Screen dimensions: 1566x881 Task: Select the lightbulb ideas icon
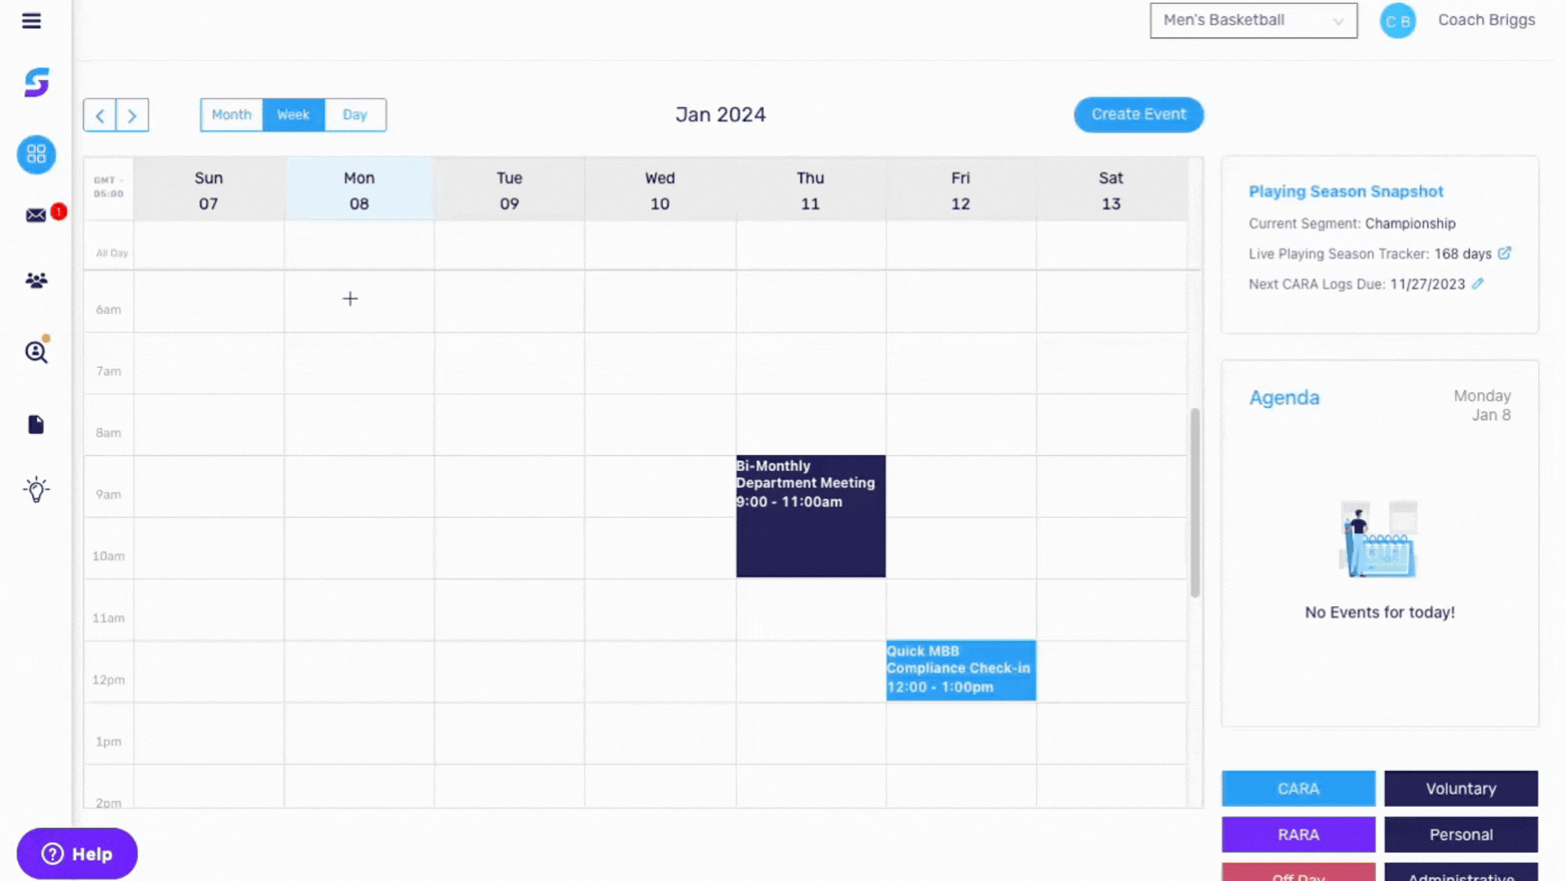click(36, 489)
